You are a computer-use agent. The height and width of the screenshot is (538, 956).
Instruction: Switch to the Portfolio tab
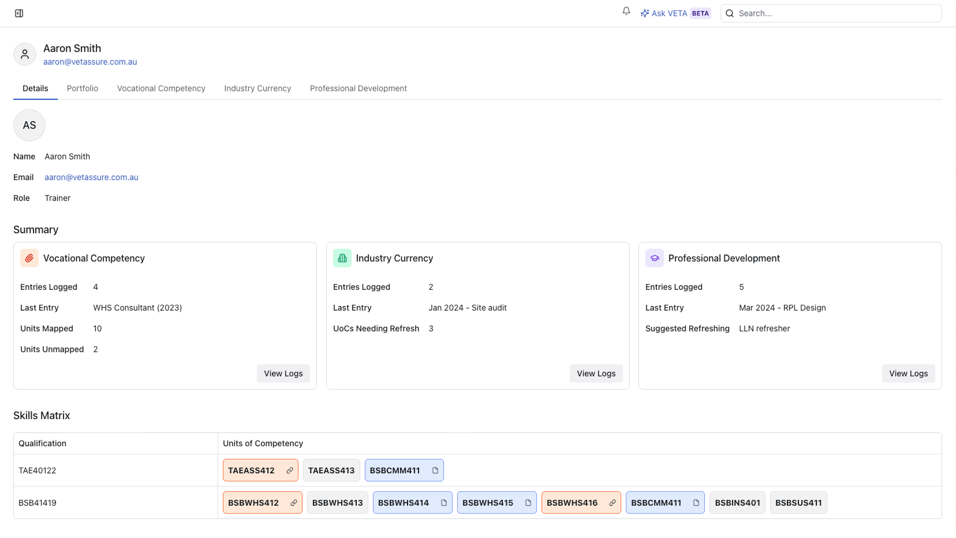tap(83, 88)
